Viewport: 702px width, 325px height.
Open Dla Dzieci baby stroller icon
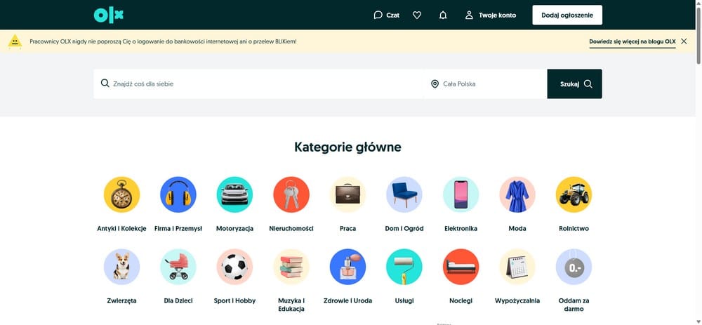[x=178, y=267]
